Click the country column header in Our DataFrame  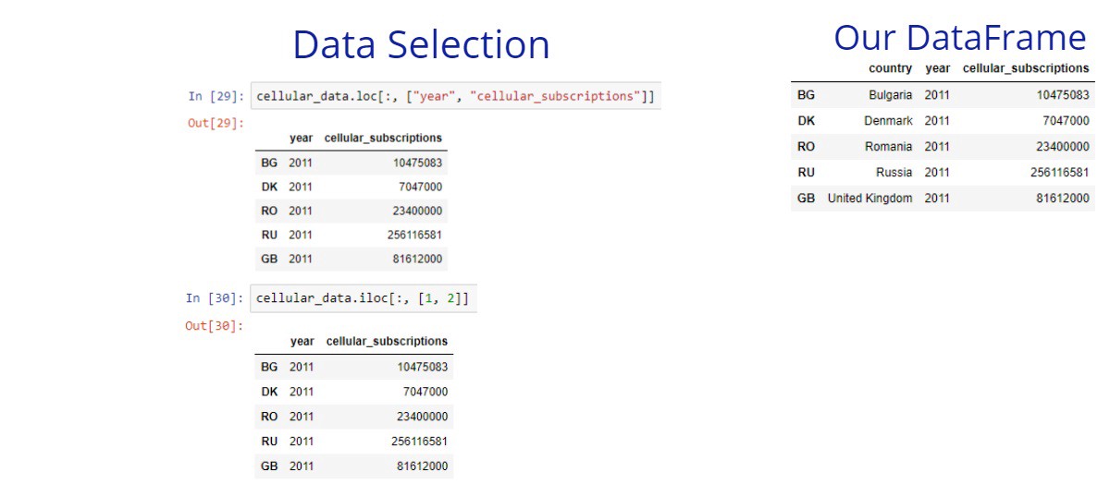(890, 68)
